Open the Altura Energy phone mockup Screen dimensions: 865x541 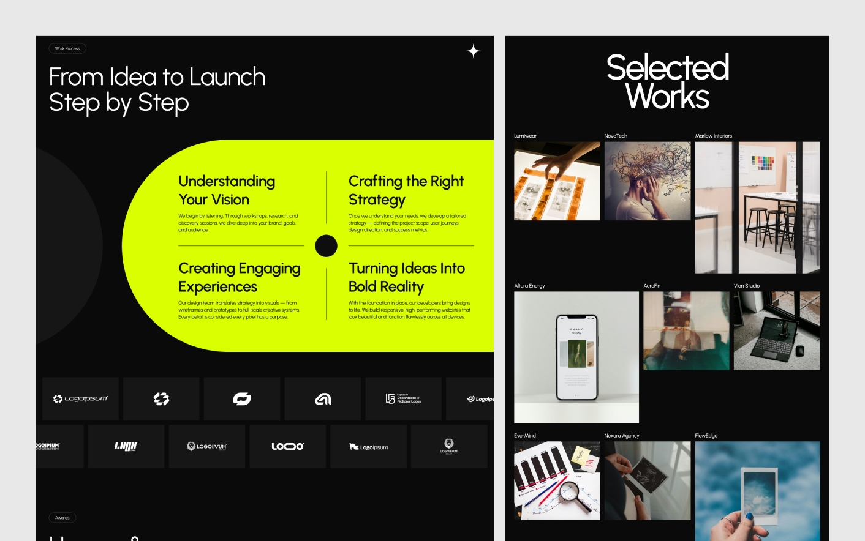tap(576, 357)
